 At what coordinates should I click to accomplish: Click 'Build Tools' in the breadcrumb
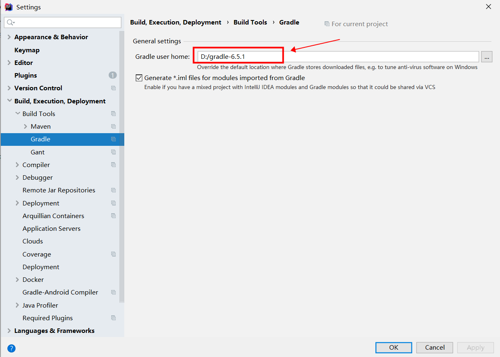250,22
